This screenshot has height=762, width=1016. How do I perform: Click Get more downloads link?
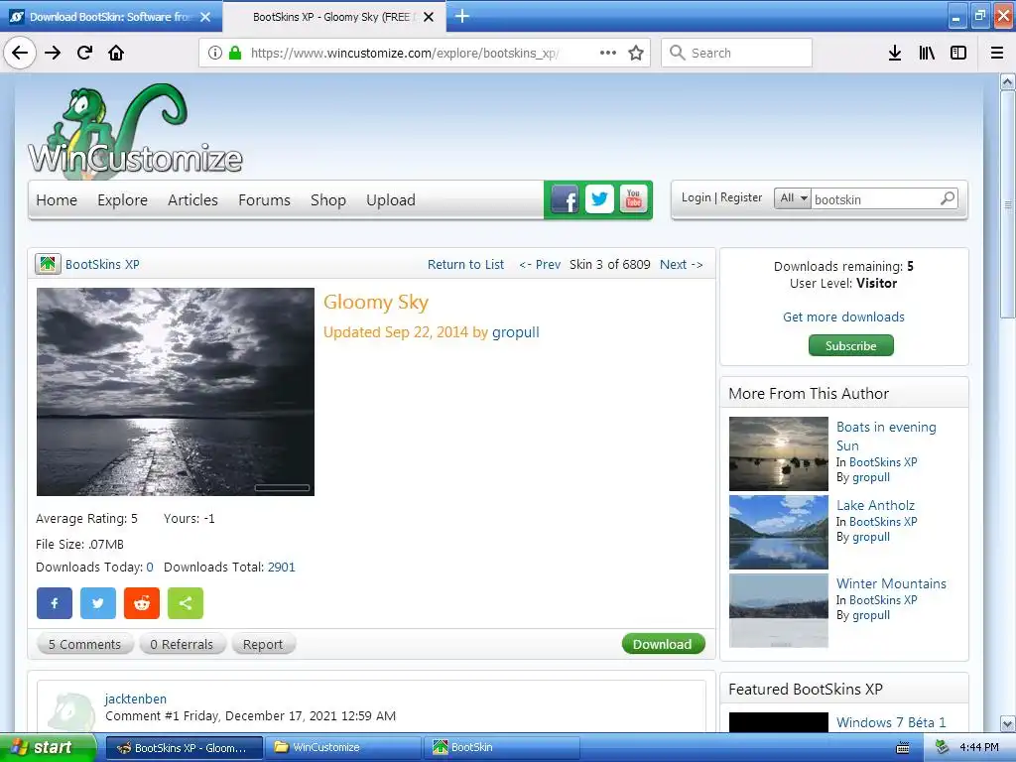pos(843,317)
